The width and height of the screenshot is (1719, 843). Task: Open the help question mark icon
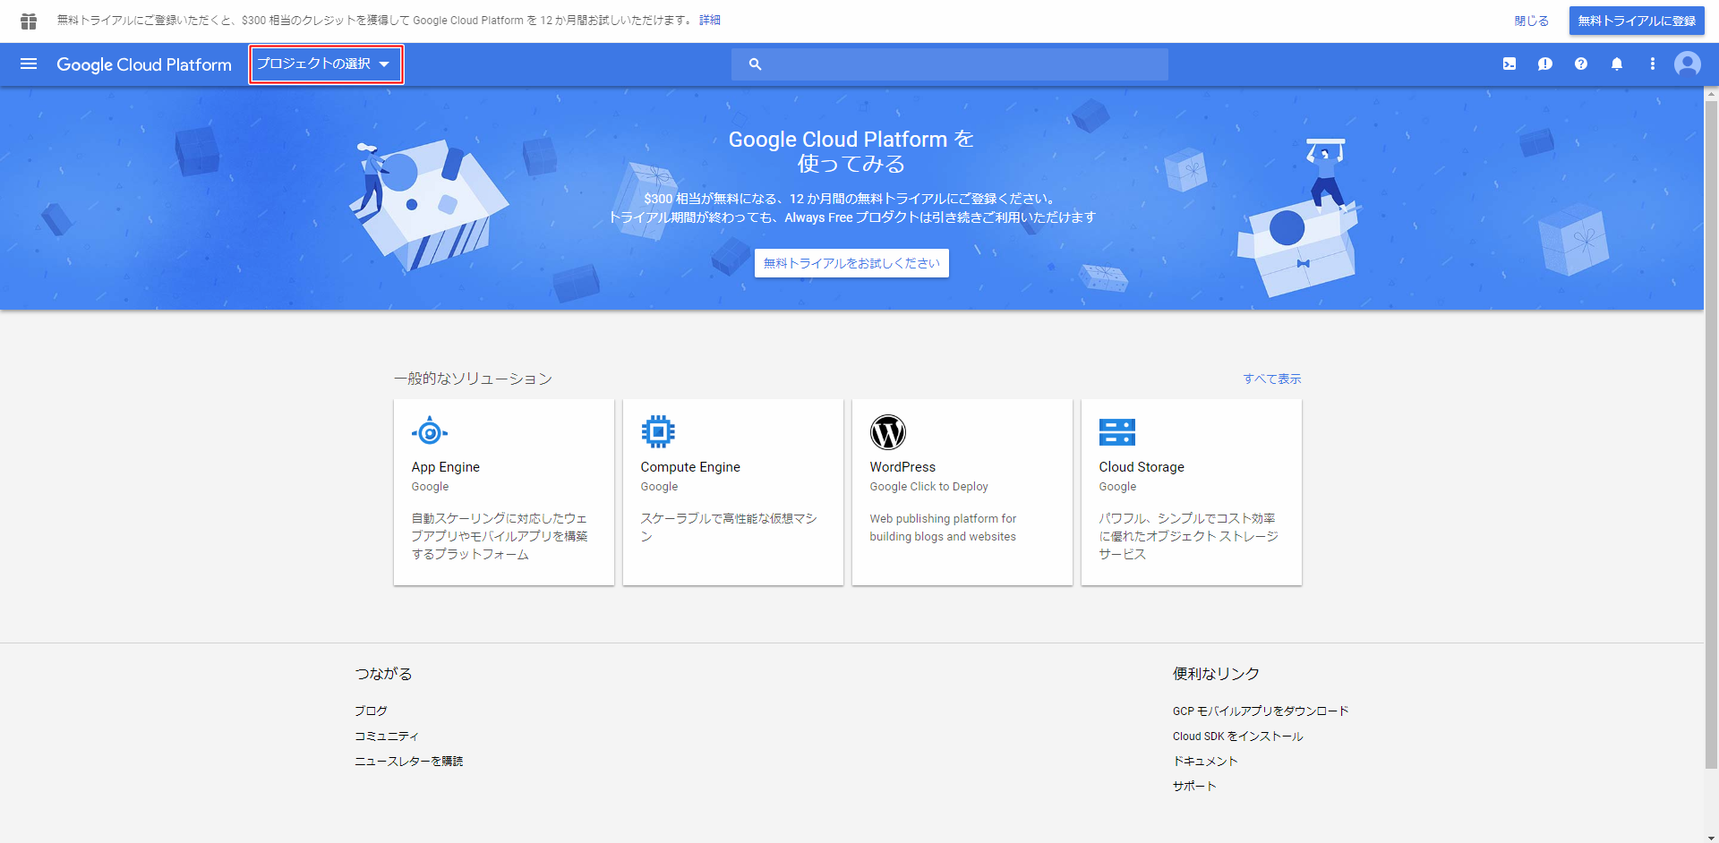click(x=1581, y=64)
